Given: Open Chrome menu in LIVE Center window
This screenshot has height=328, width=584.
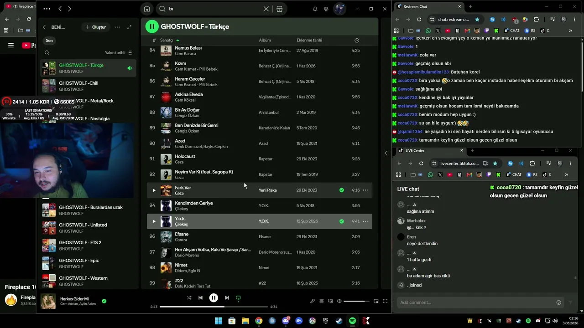Looking at the screenshot, I should click(x=570, y=164).
